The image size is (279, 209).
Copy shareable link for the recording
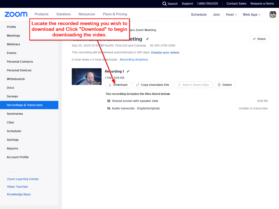152,85
